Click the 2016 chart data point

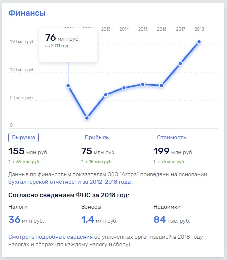(161, 86)
